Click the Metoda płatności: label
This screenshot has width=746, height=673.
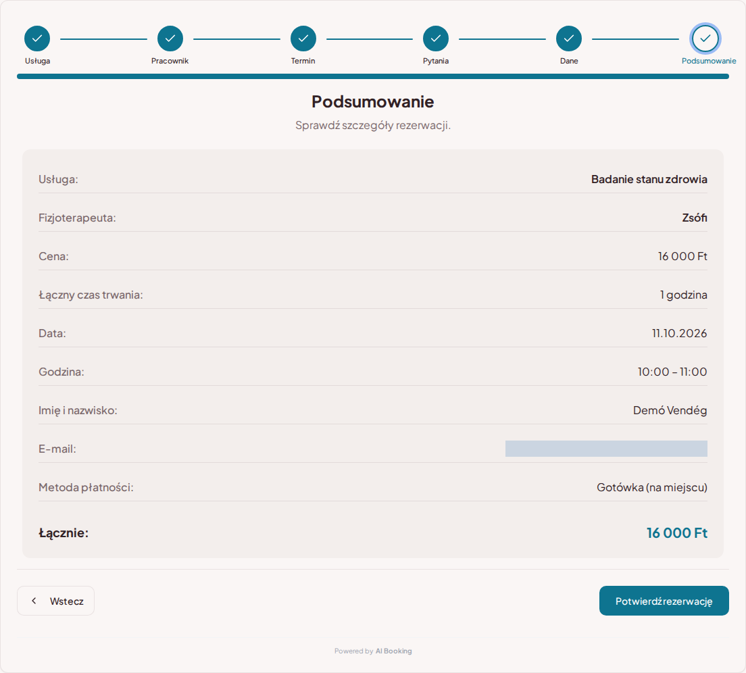pos(86,487)
